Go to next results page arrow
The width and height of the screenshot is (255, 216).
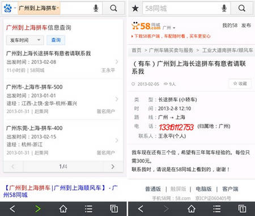point(113,167)
